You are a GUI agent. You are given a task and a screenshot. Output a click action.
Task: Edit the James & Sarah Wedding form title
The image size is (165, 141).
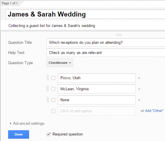click(x=85, y=14)
